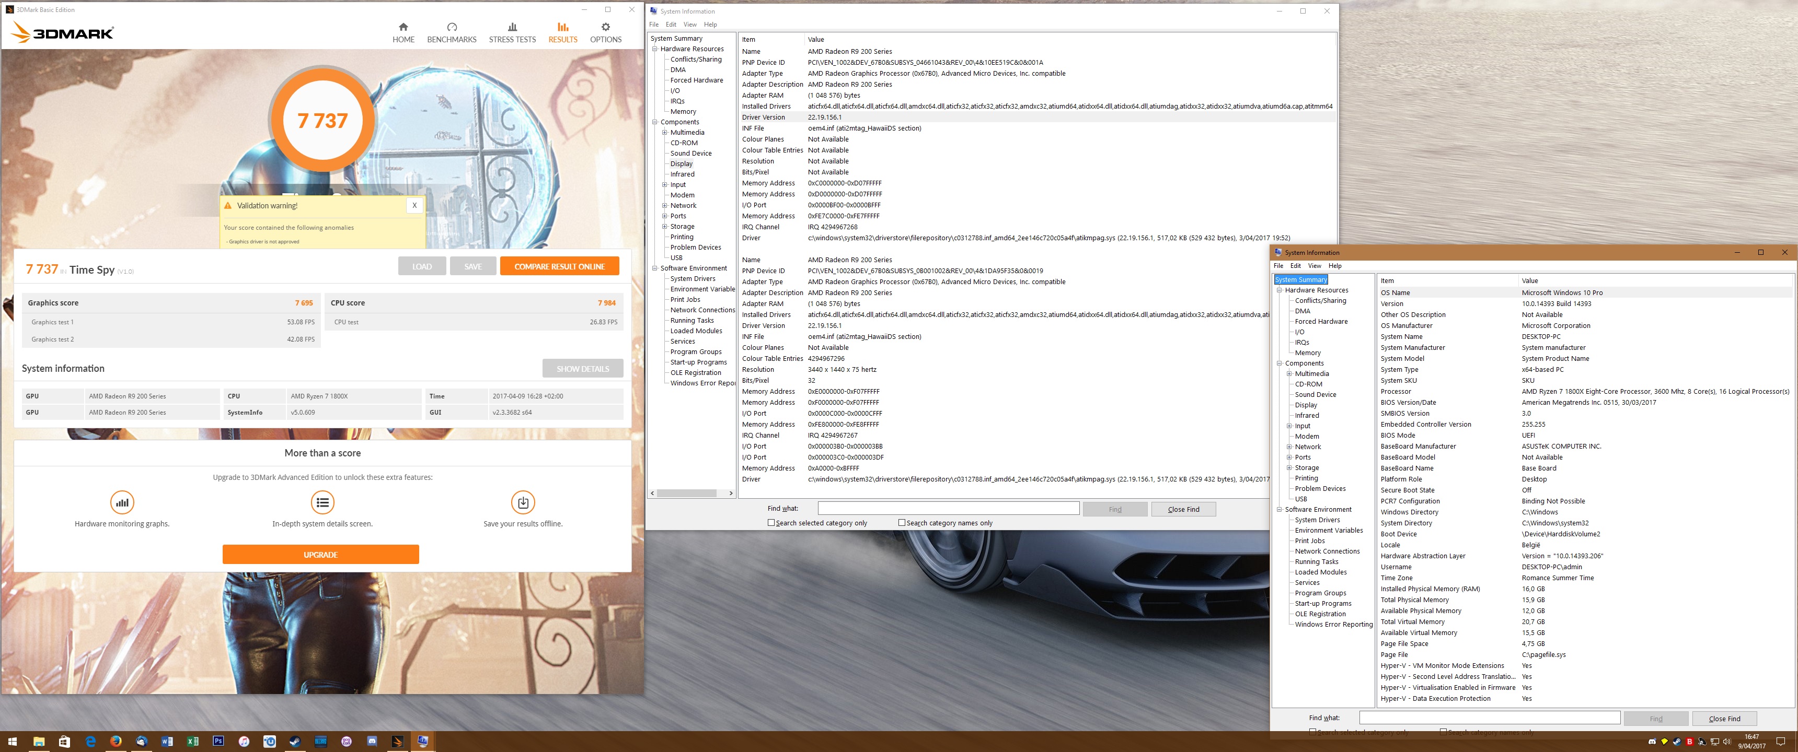Open Blizzard app from the taskbar

pyautogui.click(x=321, y=742)
